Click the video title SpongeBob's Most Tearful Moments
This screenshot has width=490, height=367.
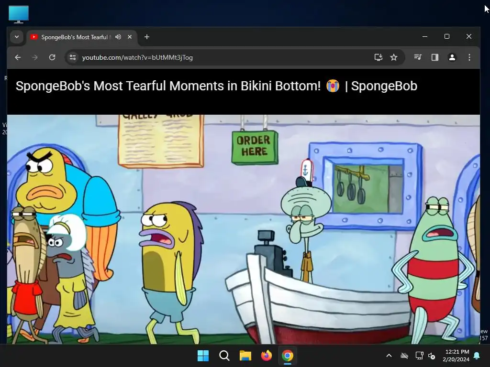(216, 86)
